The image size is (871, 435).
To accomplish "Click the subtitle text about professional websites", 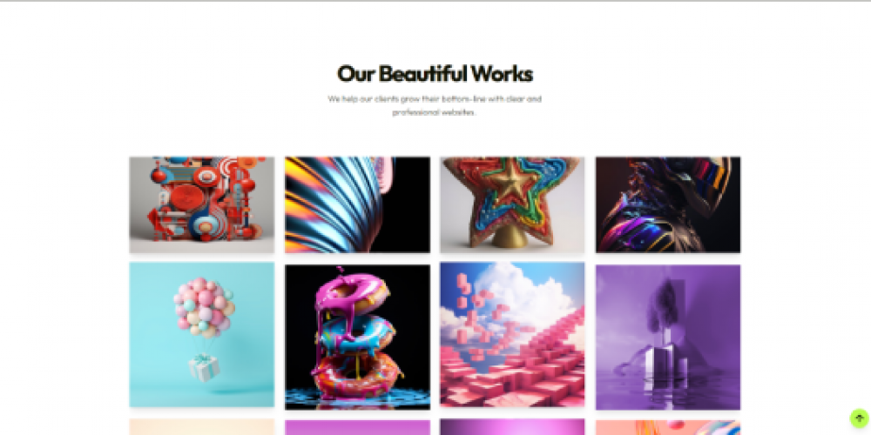I will pyautogui.click(x=435, y=105).
